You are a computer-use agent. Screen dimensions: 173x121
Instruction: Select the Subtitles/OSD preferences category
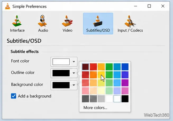[98, 24]
